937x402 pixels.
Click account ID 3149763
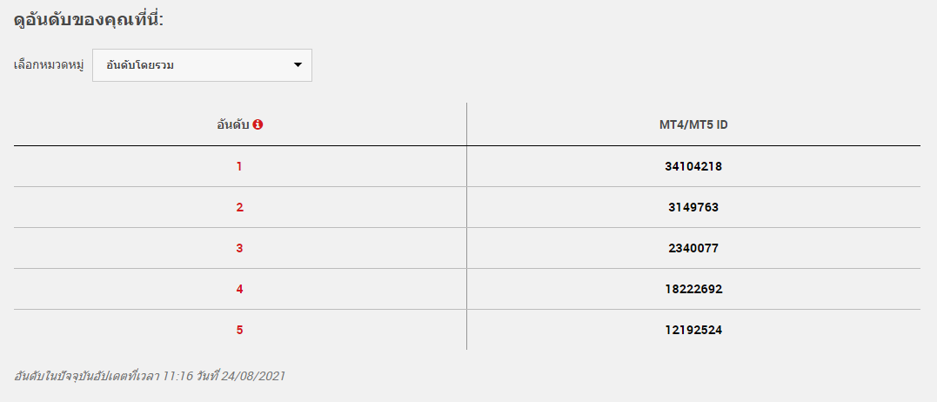693,208
